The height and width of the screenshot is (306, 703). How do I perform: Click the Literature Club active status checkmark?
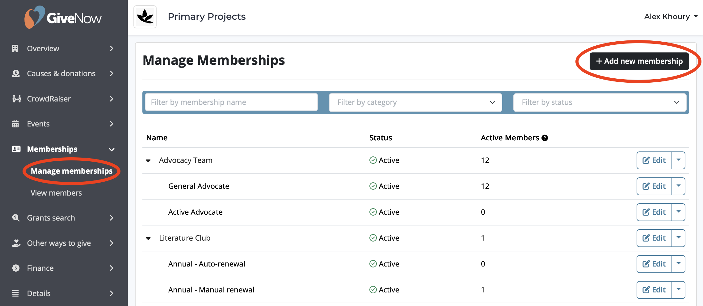point(373,238)
